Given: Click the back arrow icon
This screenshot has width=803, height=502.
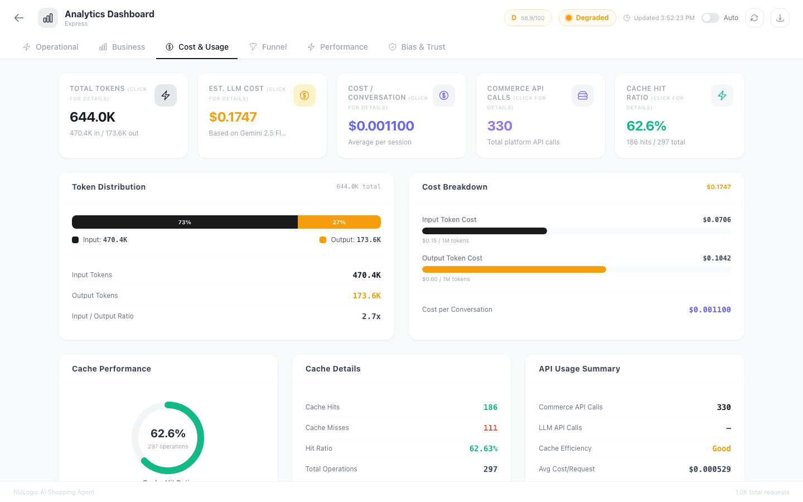Looking at the screenshot, I should pos(19,18).
